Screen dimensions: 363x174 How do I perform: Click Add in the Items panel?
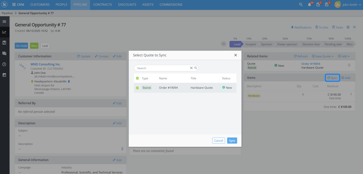[x=346, y=78]
